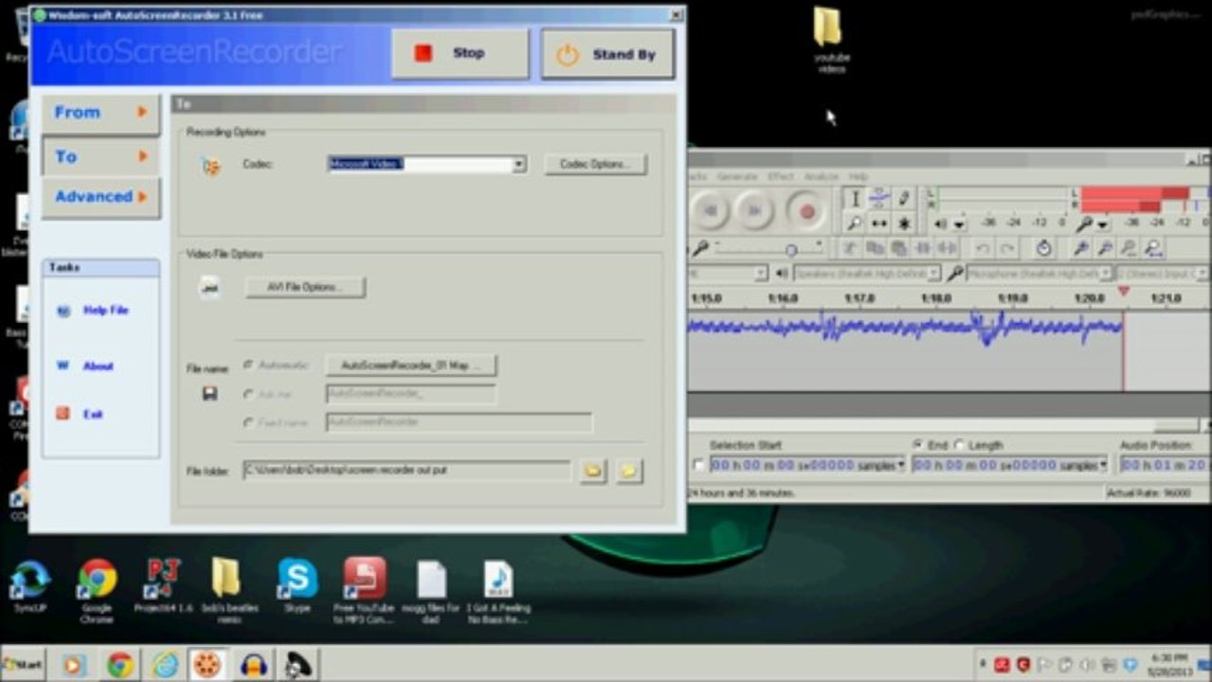Select the Time Shift tool in Audacity

[x=878, y=224]
